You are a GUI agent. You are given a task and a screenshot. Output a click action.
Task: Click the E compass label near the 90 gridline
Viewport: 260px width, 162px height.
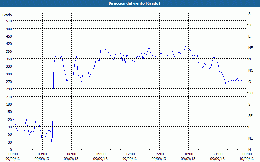click(x=249, y=127)
